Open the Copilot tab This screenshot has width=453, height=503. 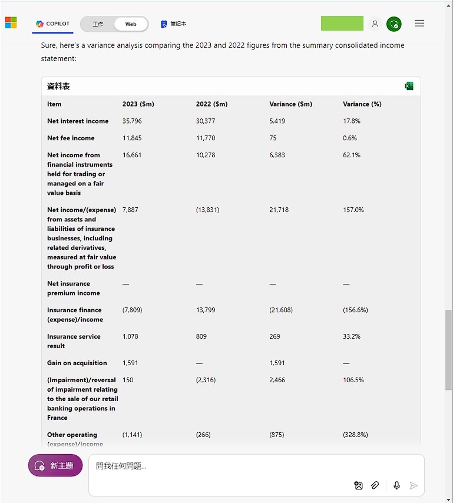click(52, 24)
